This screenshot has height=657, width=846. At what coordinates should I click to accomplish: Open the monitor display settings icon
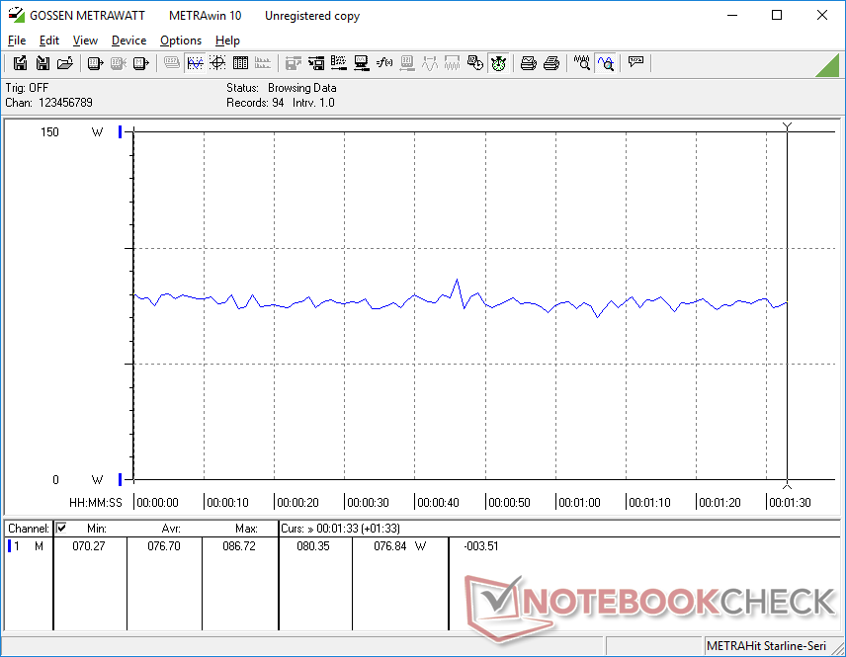361,63
